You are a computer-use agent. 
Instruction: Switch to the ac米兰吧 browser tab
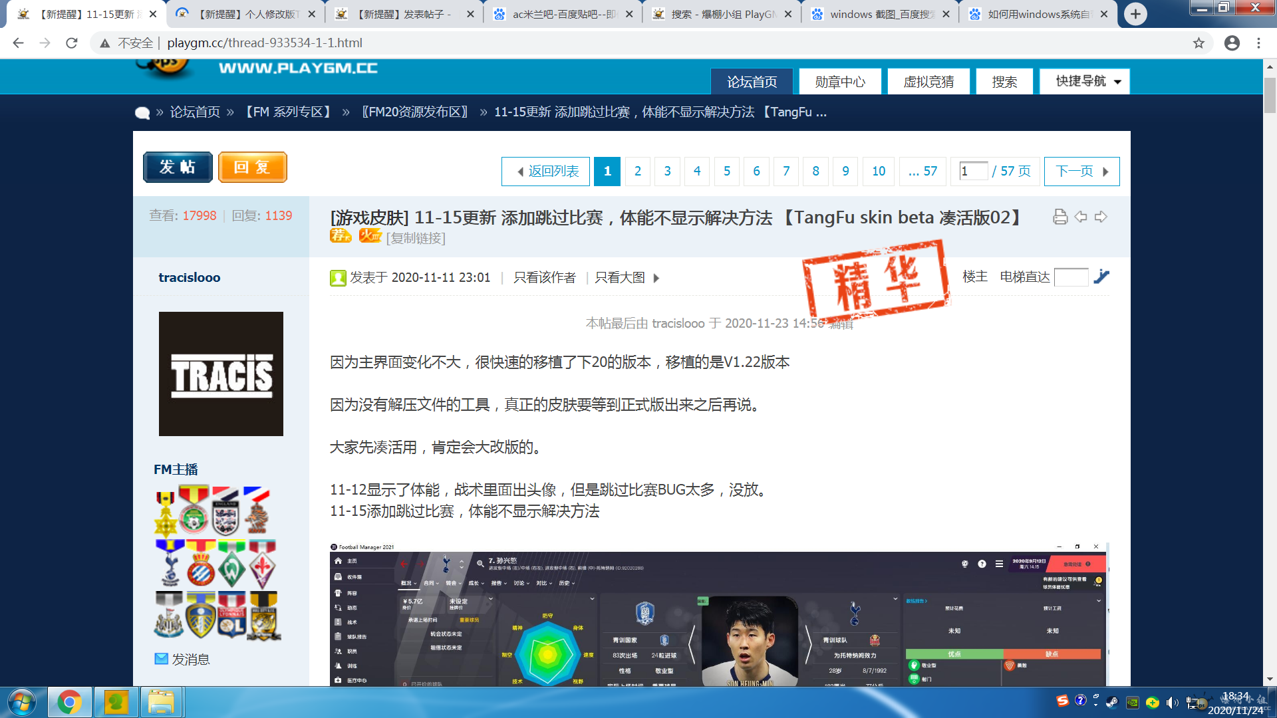click(x=563, y=14)
